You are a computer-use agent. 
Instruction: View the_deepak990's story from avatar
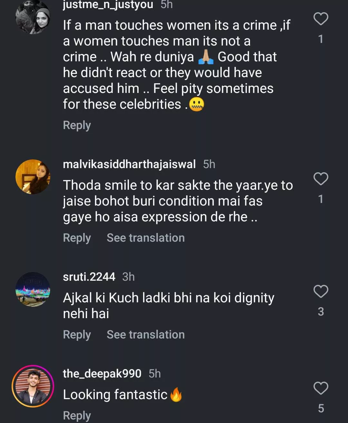33,386
